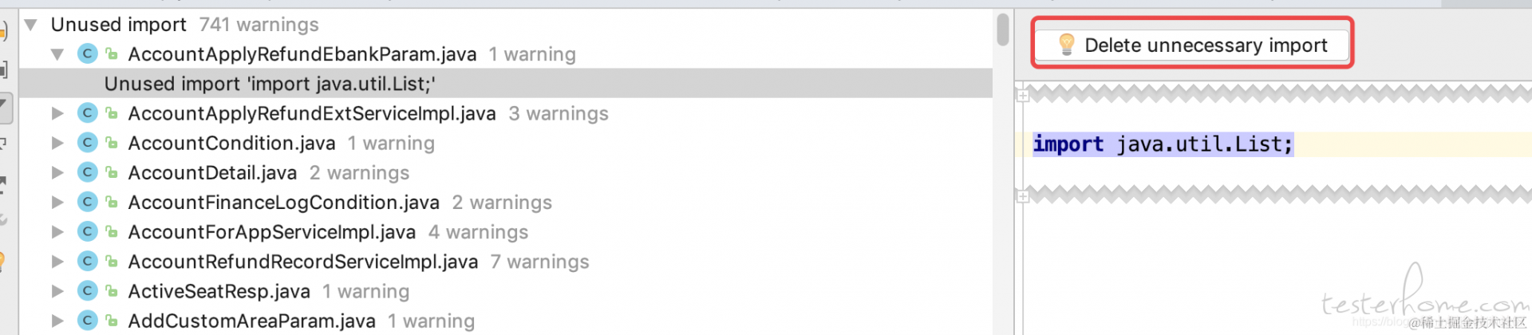The image size is (1532, 335).
Task: Click the lower fold marker in the code preview
Action: click(1023, 196)
